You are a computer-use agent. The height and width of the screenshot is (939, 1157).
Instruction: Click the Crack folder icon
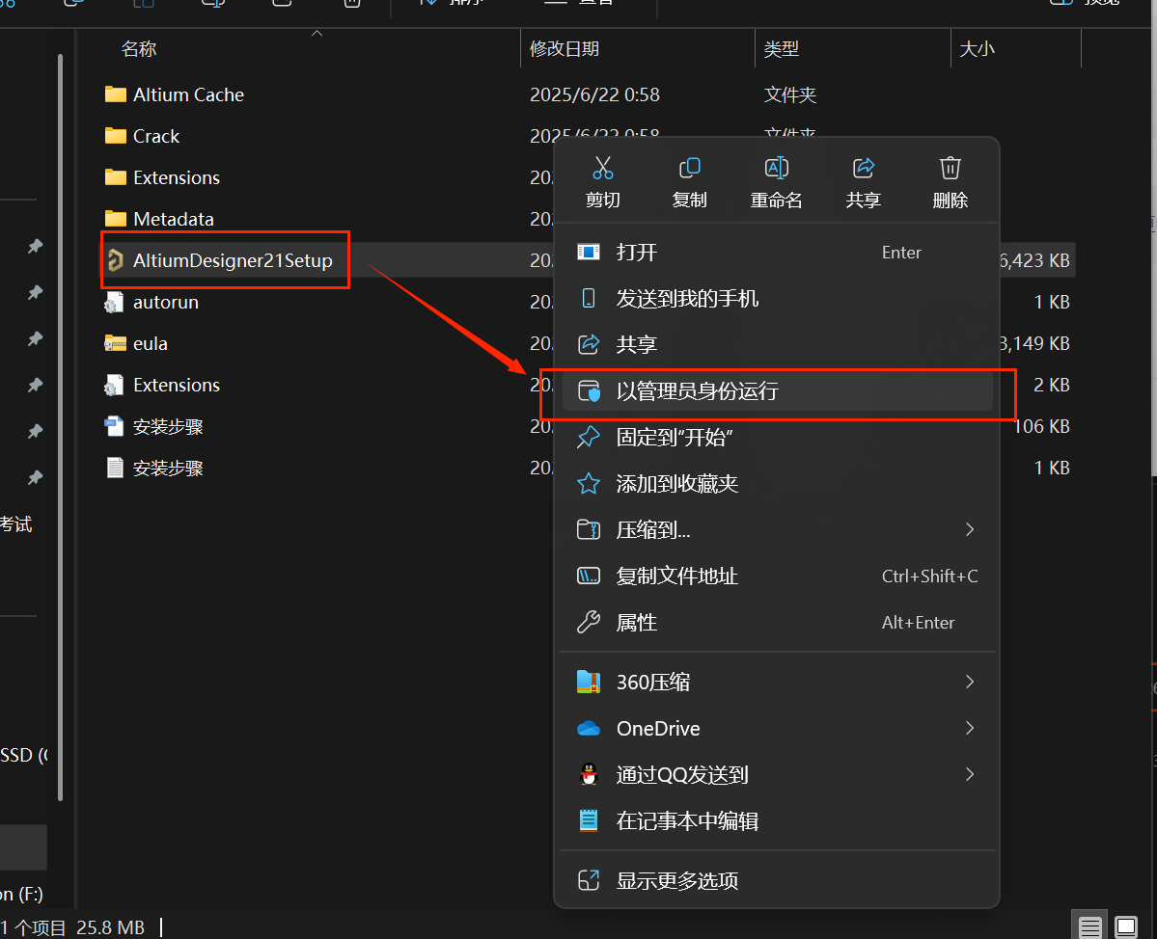115,135
